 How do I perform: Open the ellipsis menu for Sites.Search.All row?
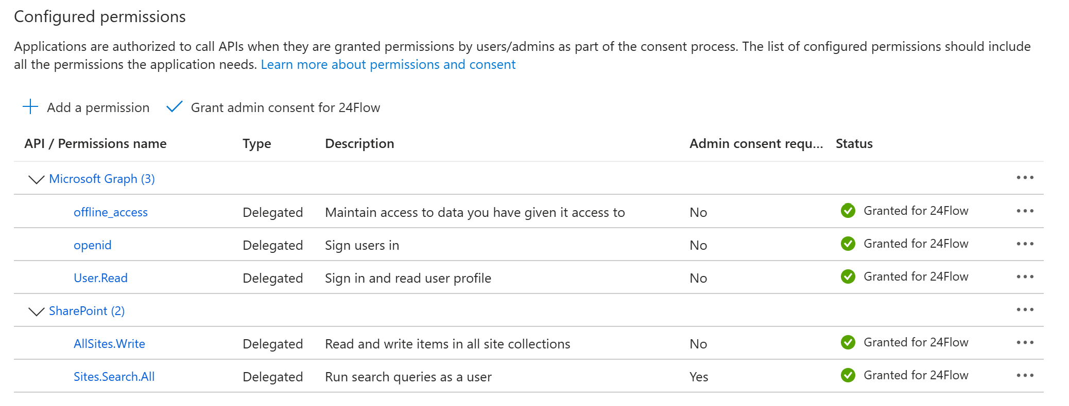pyautogui.click(x=1025, y=376)
